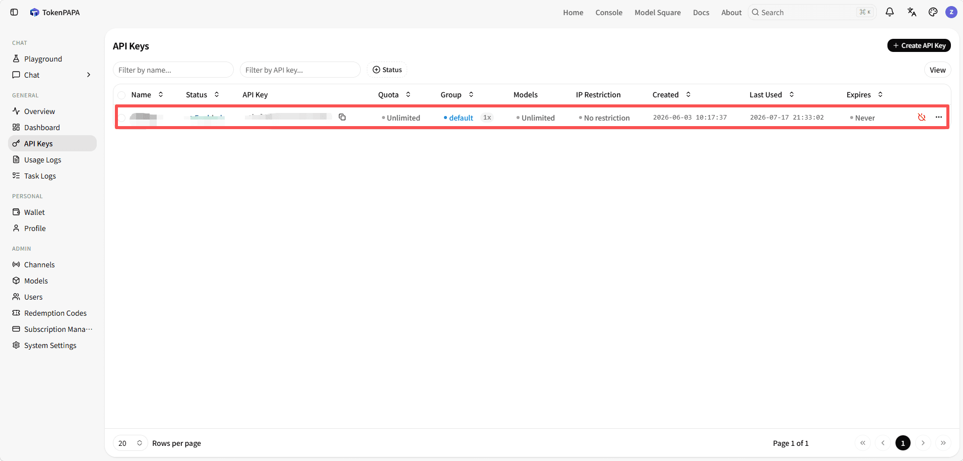The width and height of the screenshot is (963, 461).
Task: Go to Home in top navigation
Action: tap(573, 12)
